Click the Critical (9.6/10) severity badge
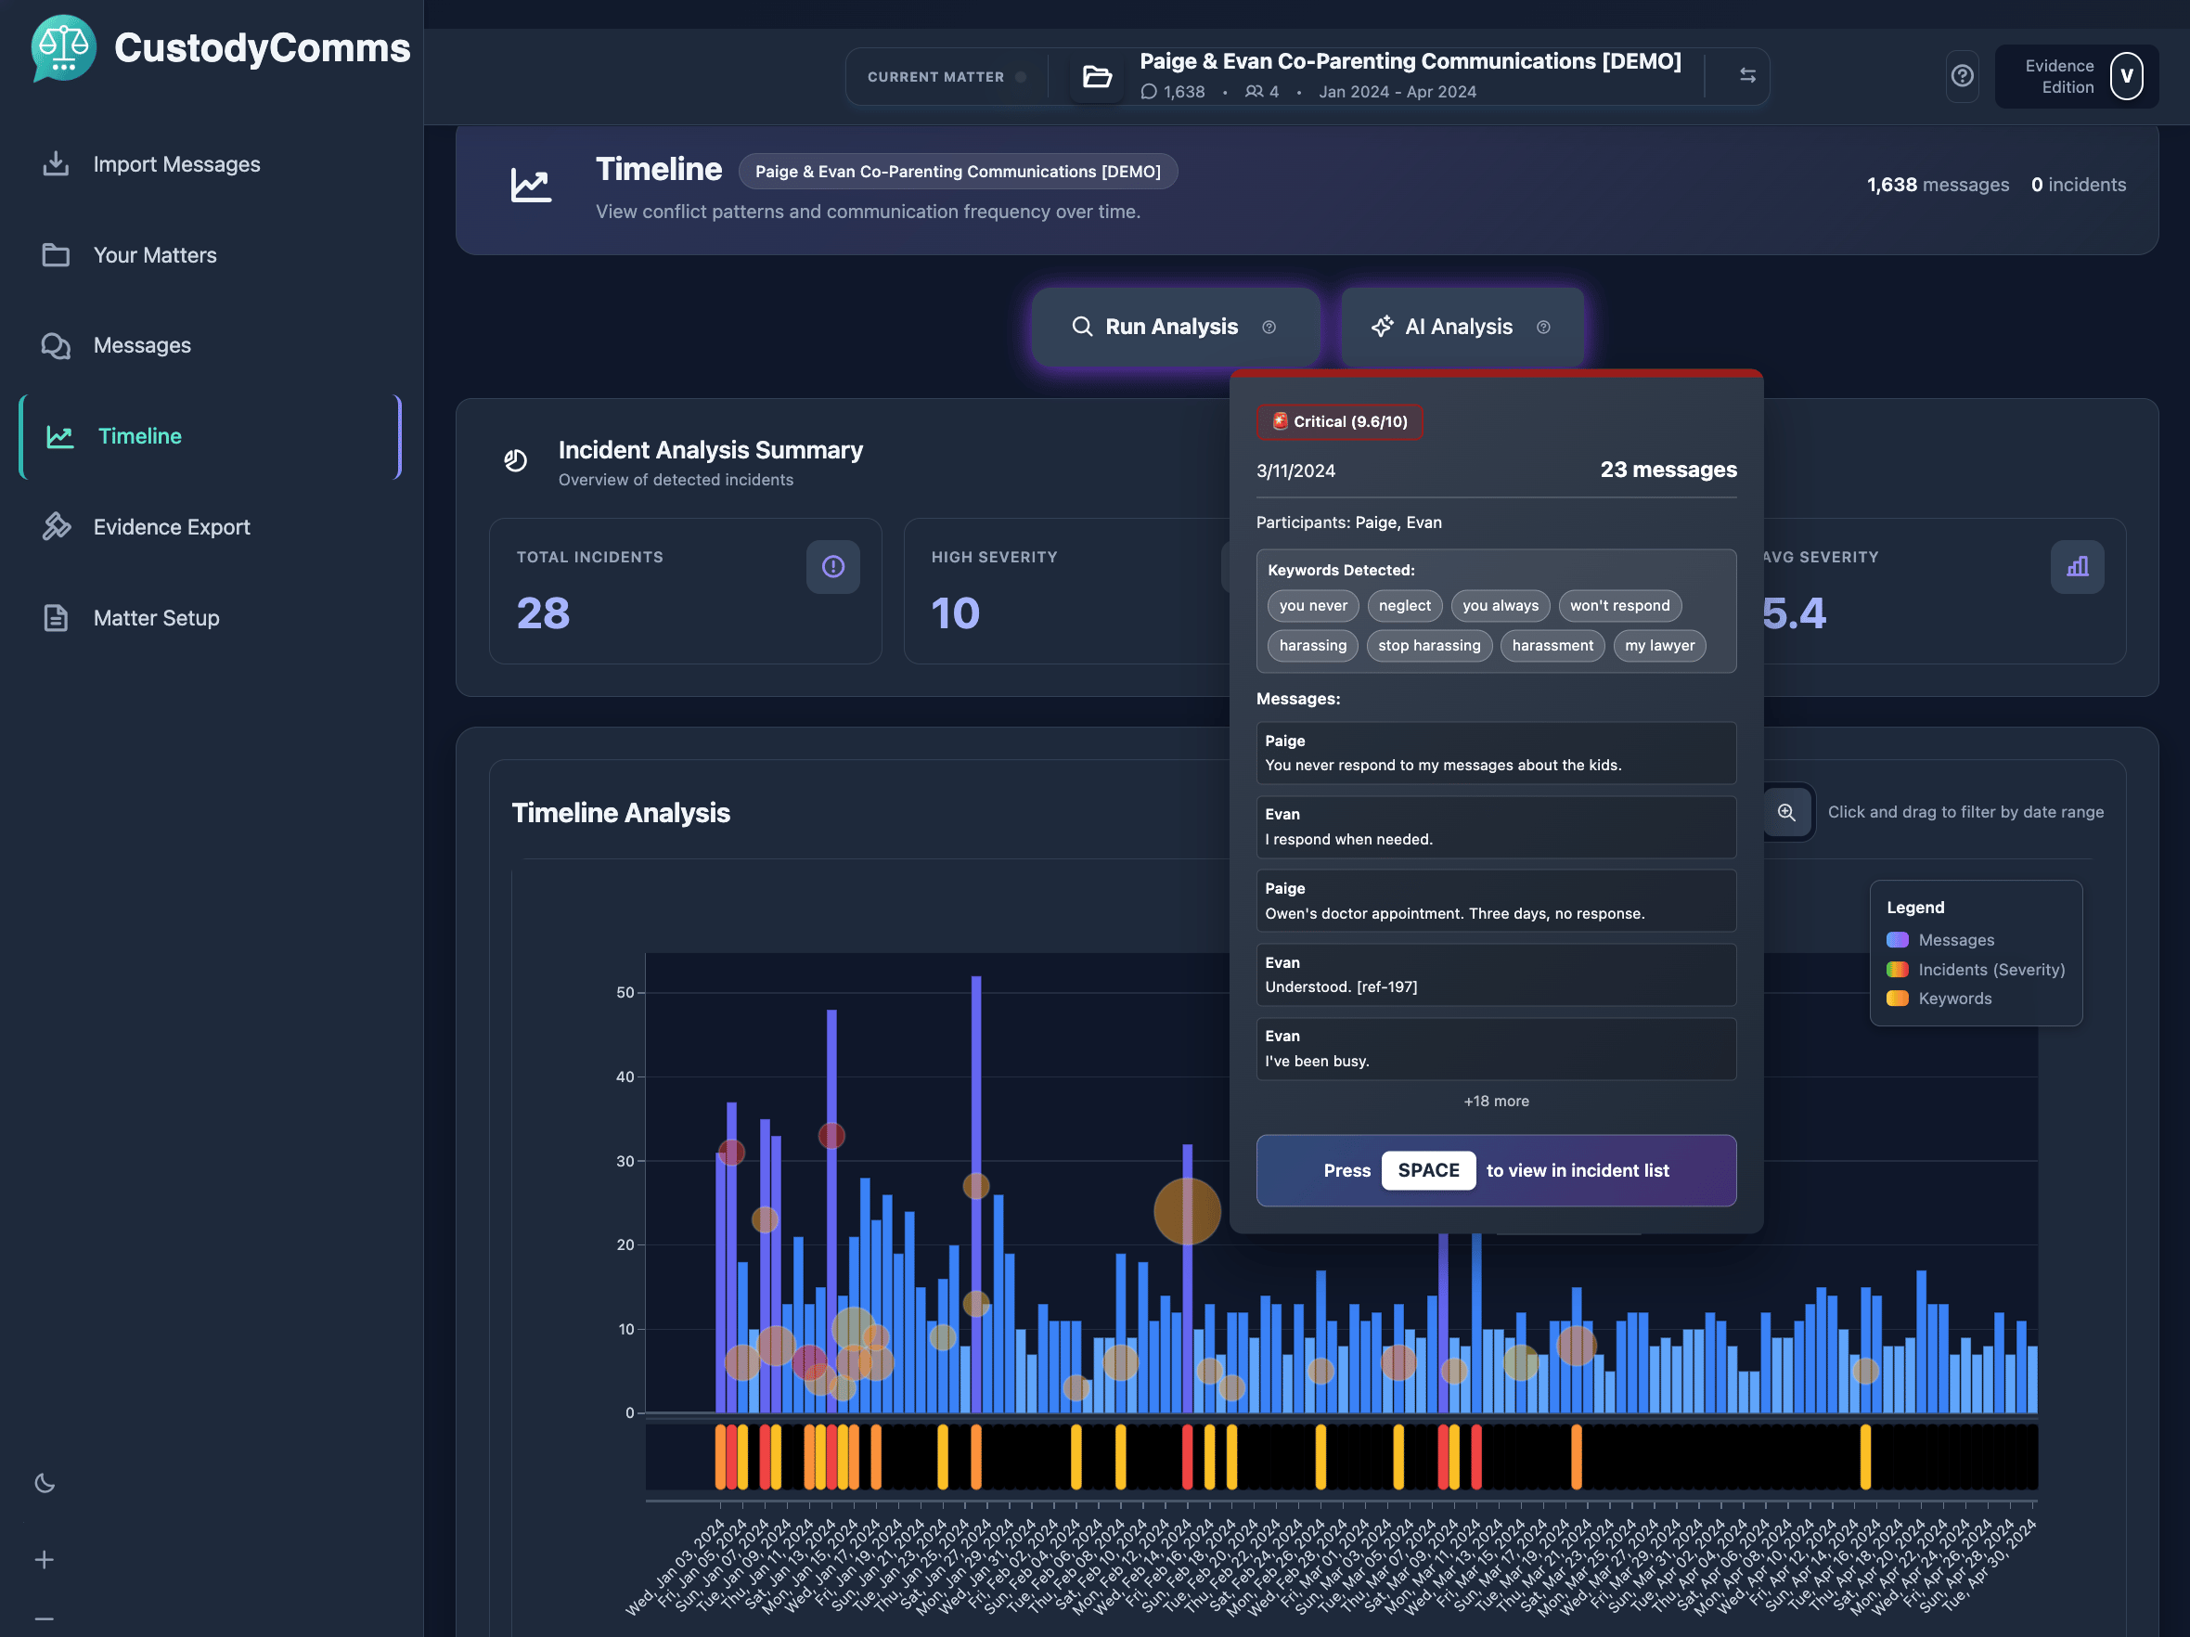 tap(1338, 422)
